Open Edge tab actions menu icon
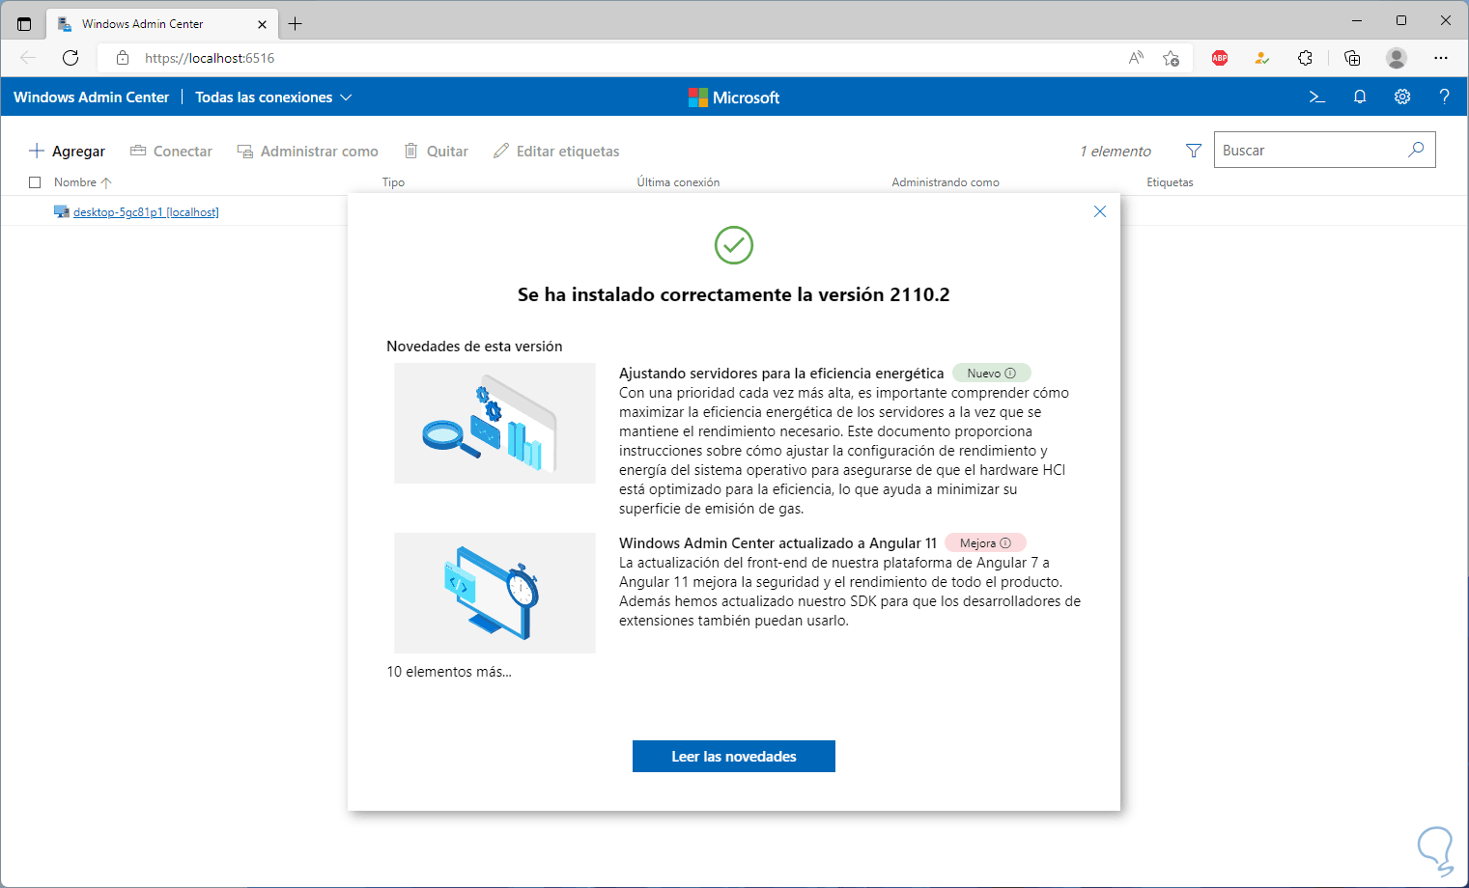The width and height of the screenshot is (1469, 888). pos(24,24)
